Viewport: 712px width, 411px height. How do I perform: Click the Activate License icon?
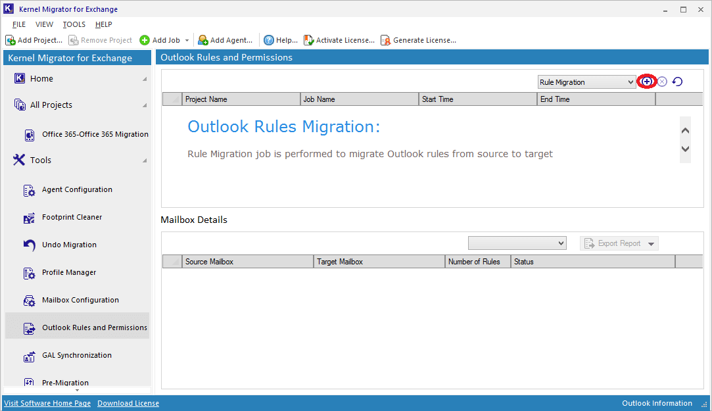309,40
